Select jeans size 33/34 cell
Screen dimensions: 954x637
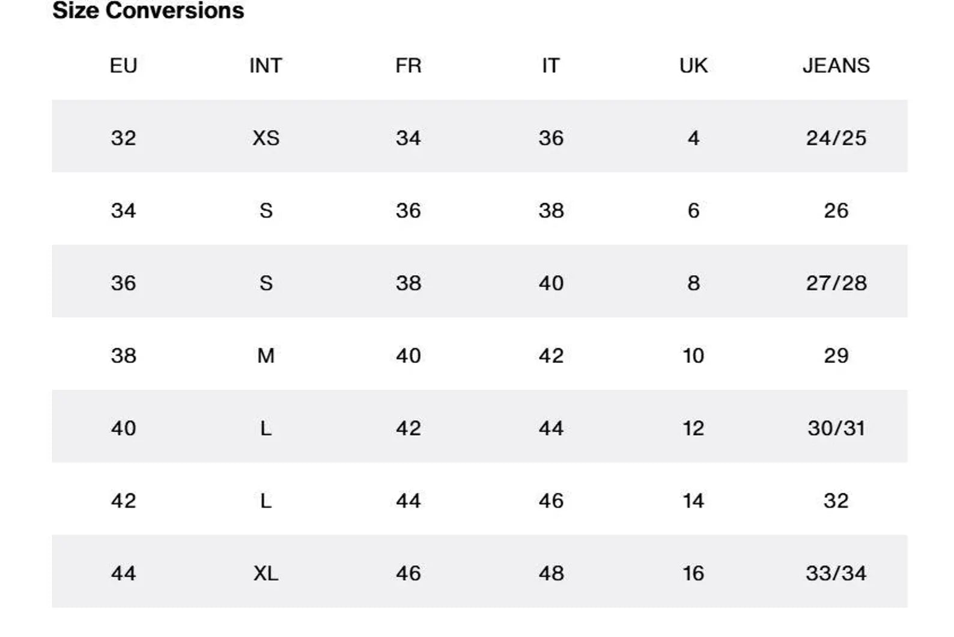click(x=836, y=573)
